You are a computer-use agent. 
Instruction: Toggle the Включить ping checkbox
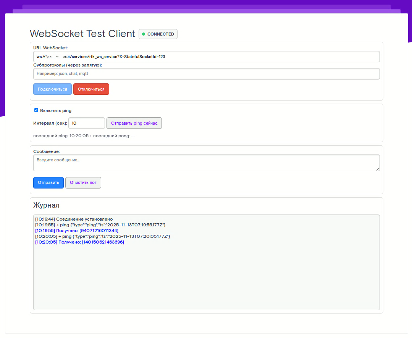(x=36, y=110)
